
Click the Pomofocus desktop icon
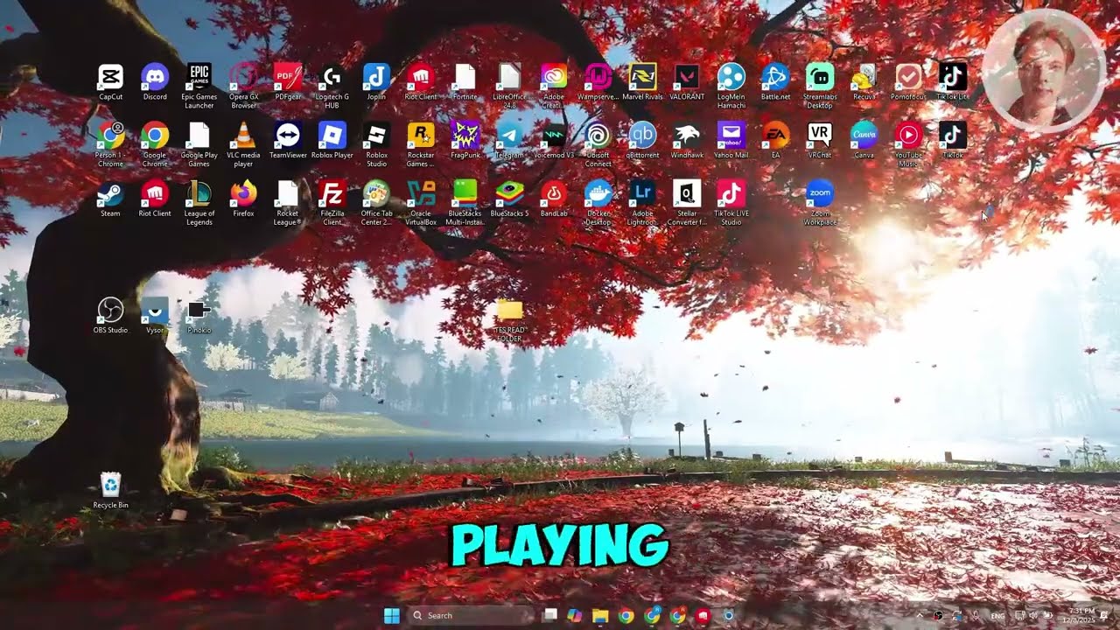[x=908, y=77]
